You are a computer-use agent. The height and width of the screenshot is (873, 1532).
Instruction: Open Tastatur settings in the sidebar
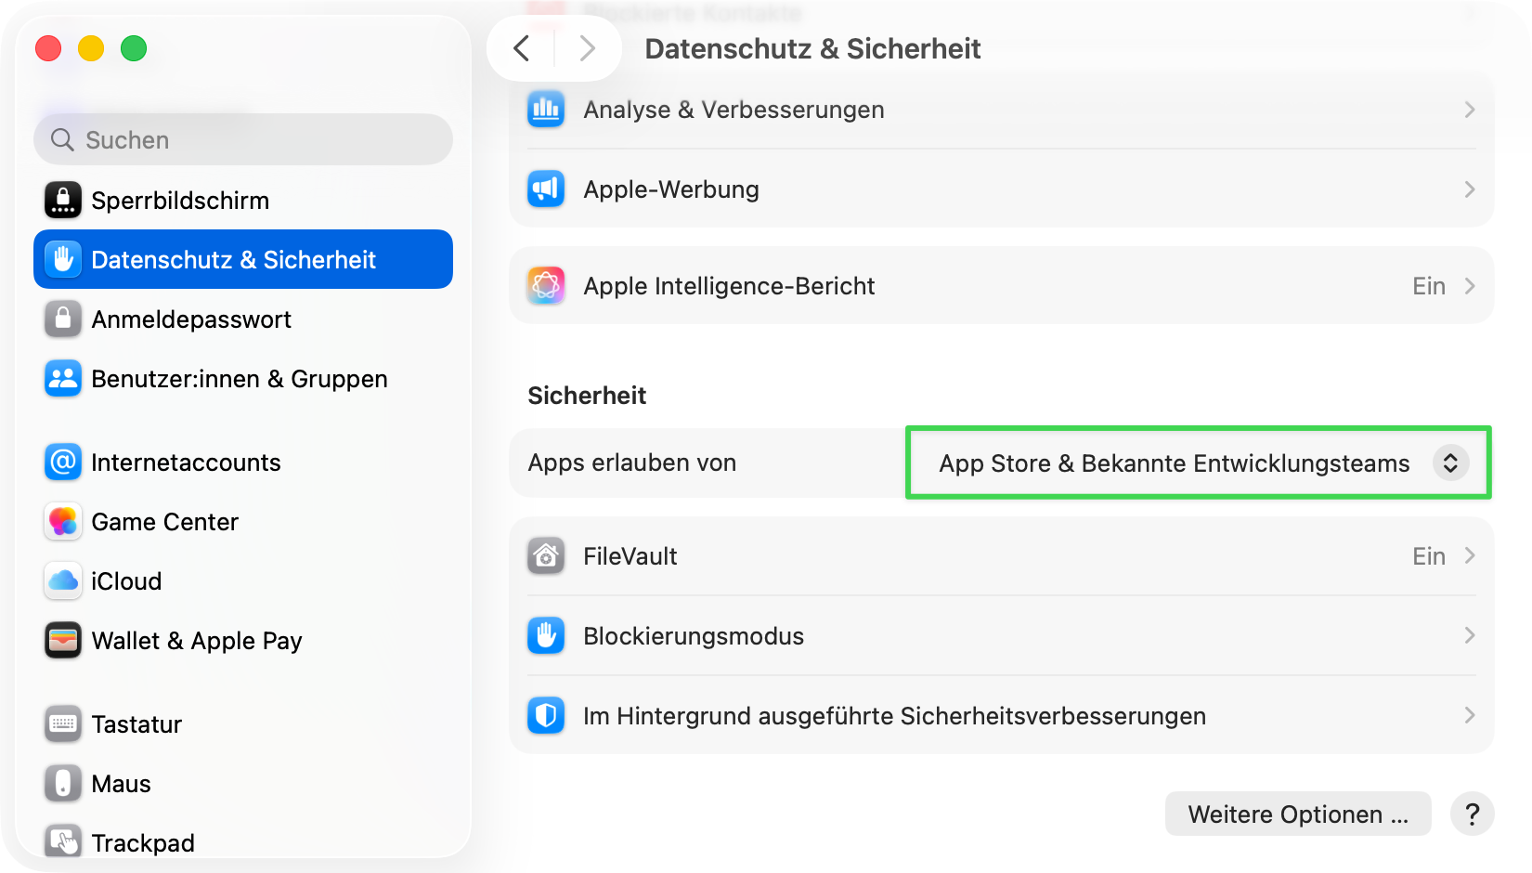pos(136,724)
